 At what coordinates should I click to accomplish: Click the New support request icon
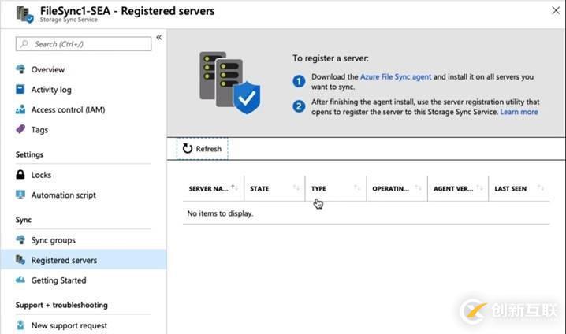tap(20, 325)
